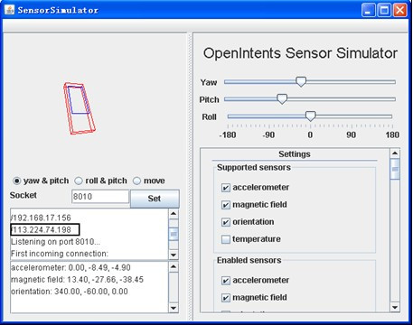Click the SensorSimulator Java title bar icon

pyautogui.click(x=9, y=10)
